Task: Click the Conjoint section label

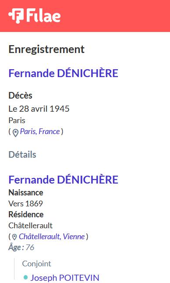Action: pos(37,264)
